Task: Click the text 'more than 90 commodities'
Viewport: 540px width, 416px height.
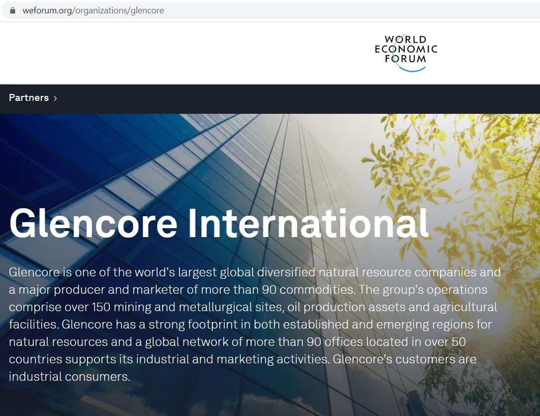Action: click(x=277, y=290)
